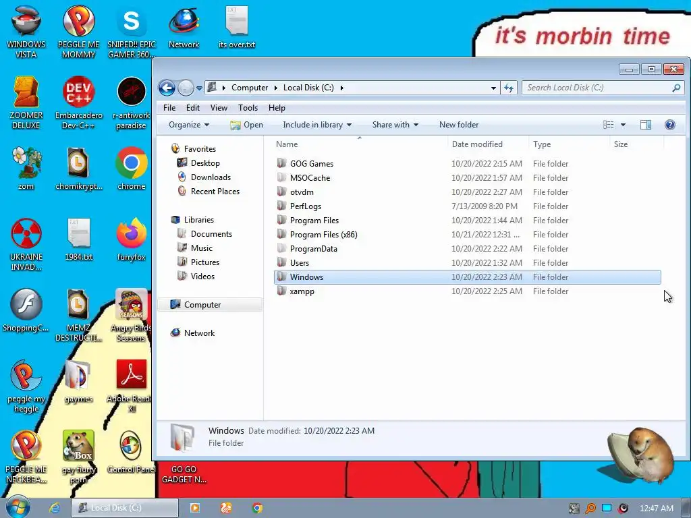Select the Program Files (x86) folder

click(x=467, y=235)
